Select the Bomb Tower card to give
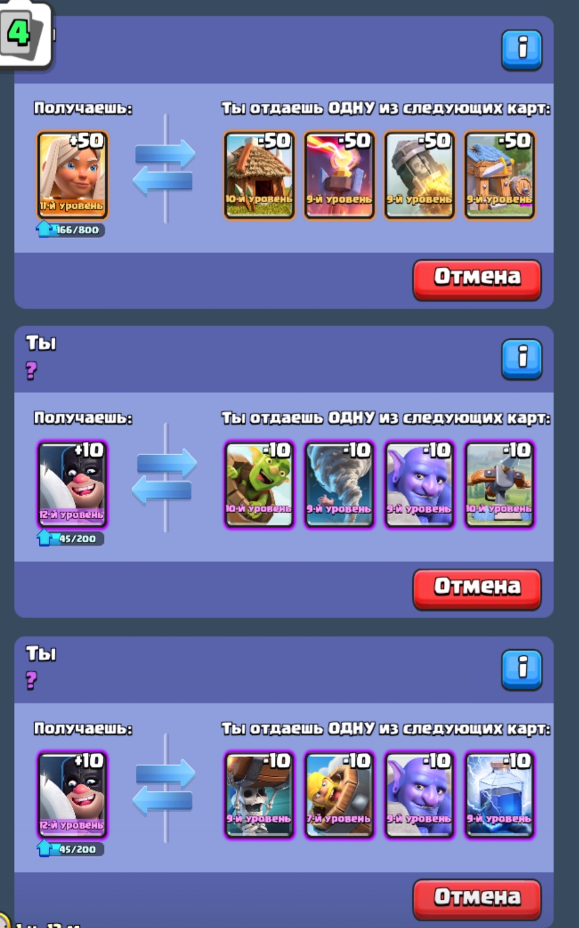The height and width of the screenshot is (928, 579). 419,175
